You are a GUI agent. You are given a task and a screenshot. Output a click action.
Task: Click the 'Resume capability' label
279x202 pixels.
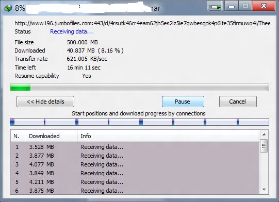click(x=37, y=76)
